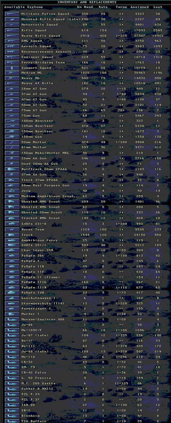
Task: Select the 88mm Dual Purpose Gun icon
Action: coord(12,185)
